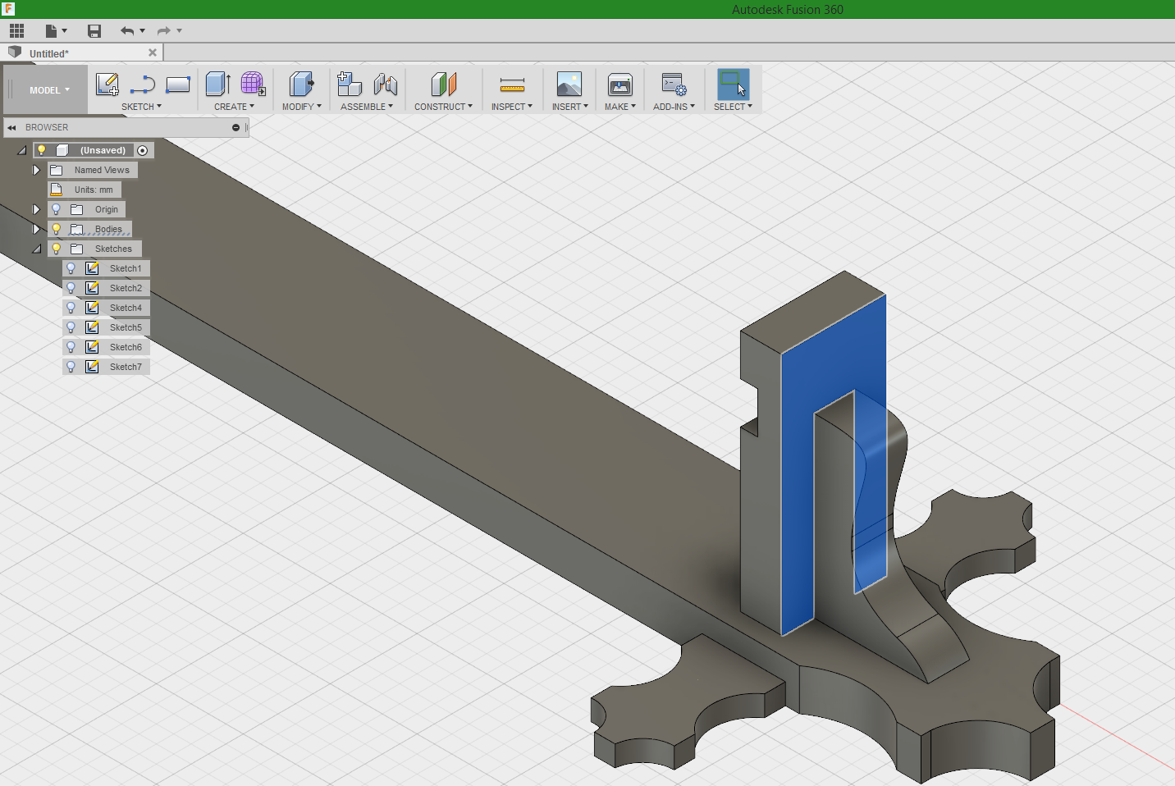Select the New Component tool

[x=350, y=85]
